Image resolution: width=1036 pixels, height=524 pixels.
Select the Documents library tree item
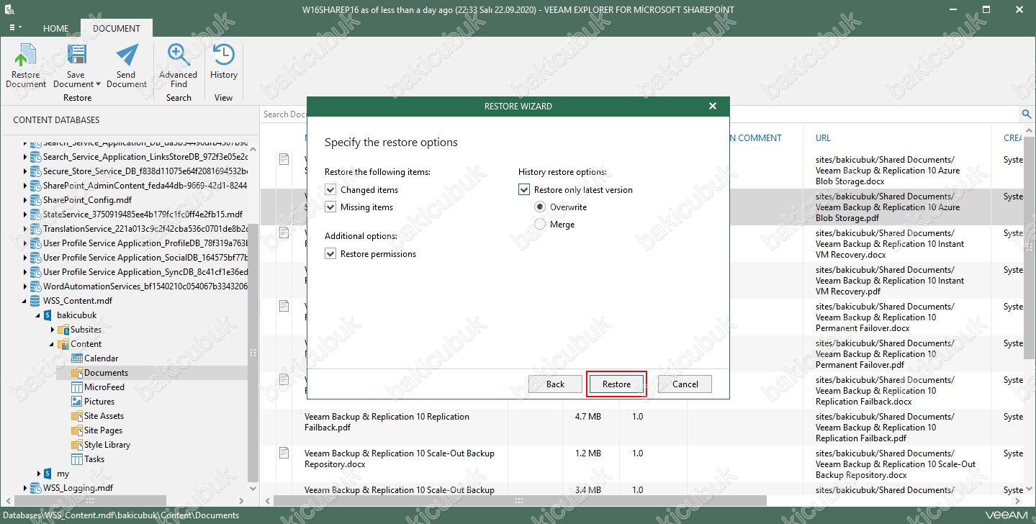[x=106, y=373]
